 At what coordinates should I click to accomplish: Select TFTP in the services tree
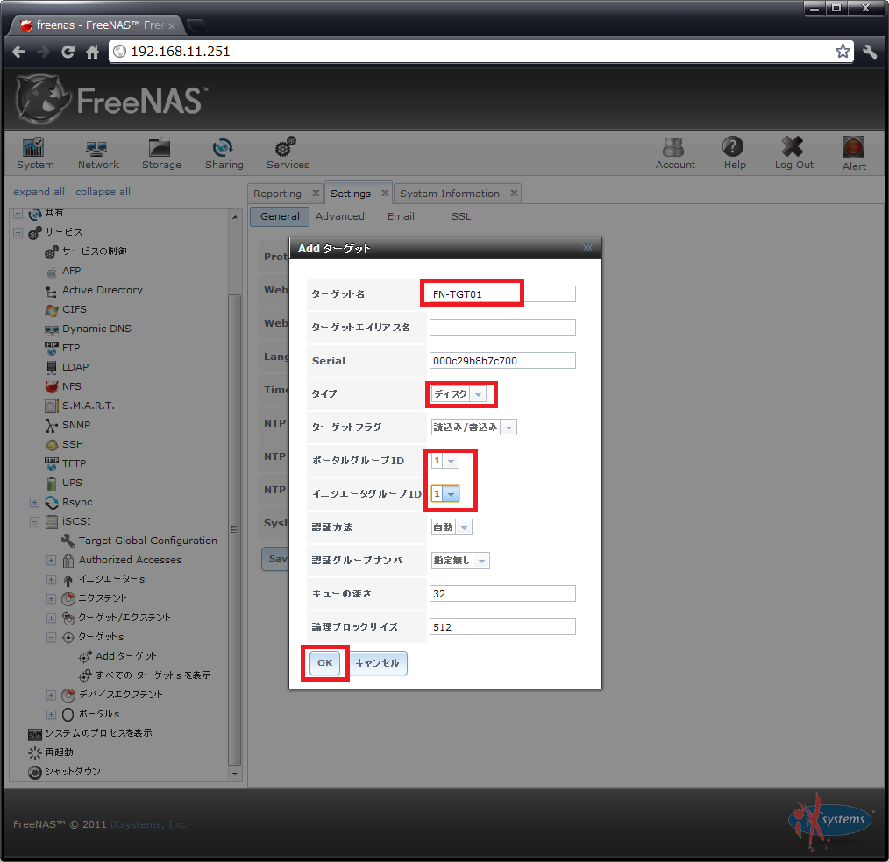74,463
